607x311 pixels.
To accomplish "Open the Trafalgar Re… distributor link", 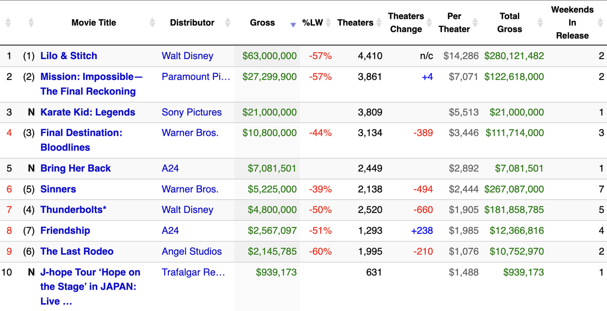I will 193,272.
